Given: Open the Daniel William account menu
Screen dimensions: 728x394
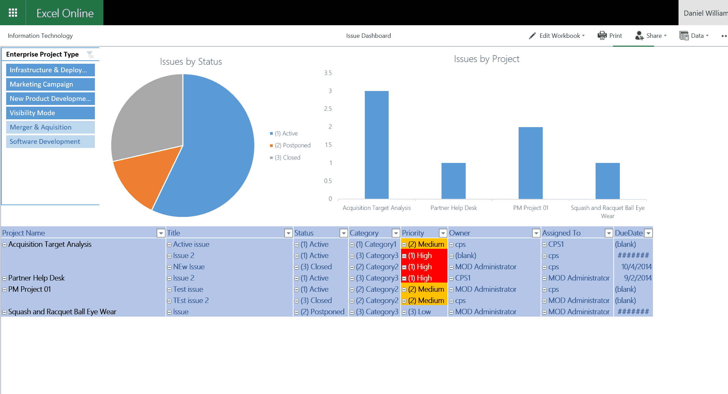Looking at the screenshot, I should click(703, 13).
